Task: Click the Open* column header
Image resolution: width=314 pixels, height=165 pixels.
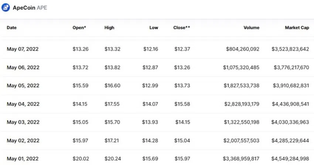Action: pos(79,28)
